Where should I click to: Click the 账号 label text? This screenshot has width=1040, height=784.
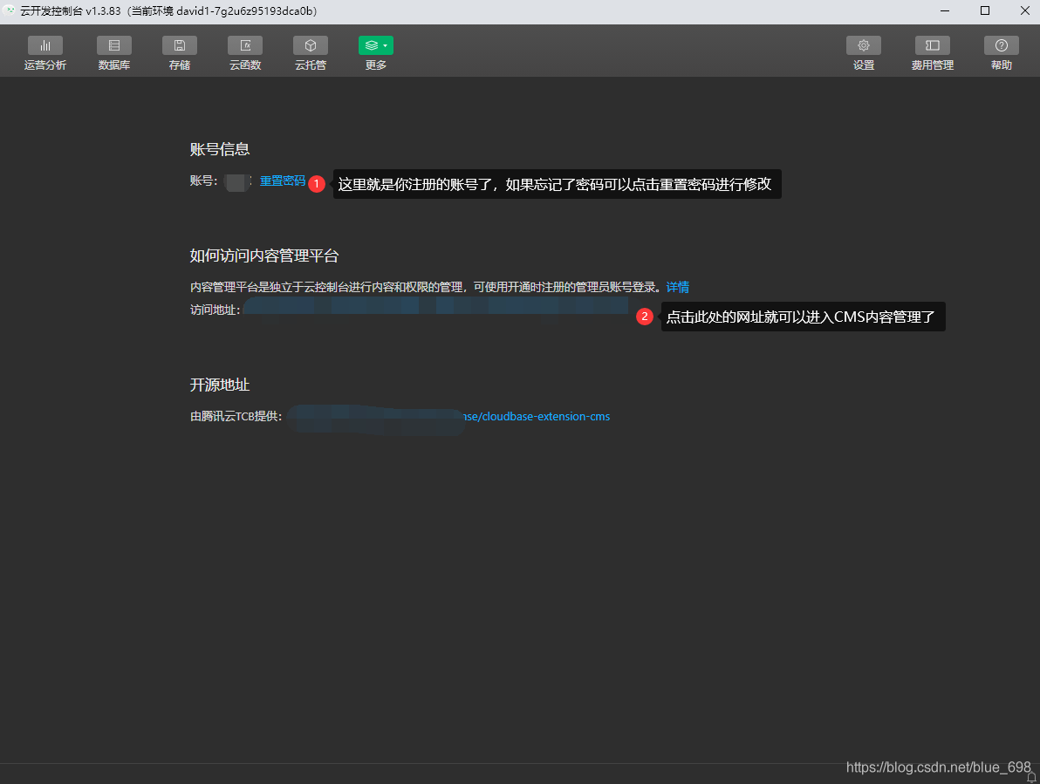click(x=203, y=181)
